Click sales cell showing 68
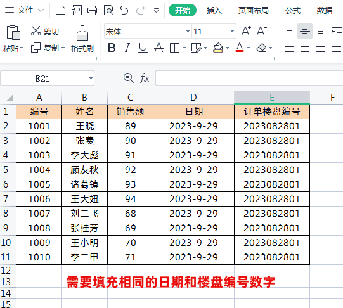343x308 pixels. (131, 214)
